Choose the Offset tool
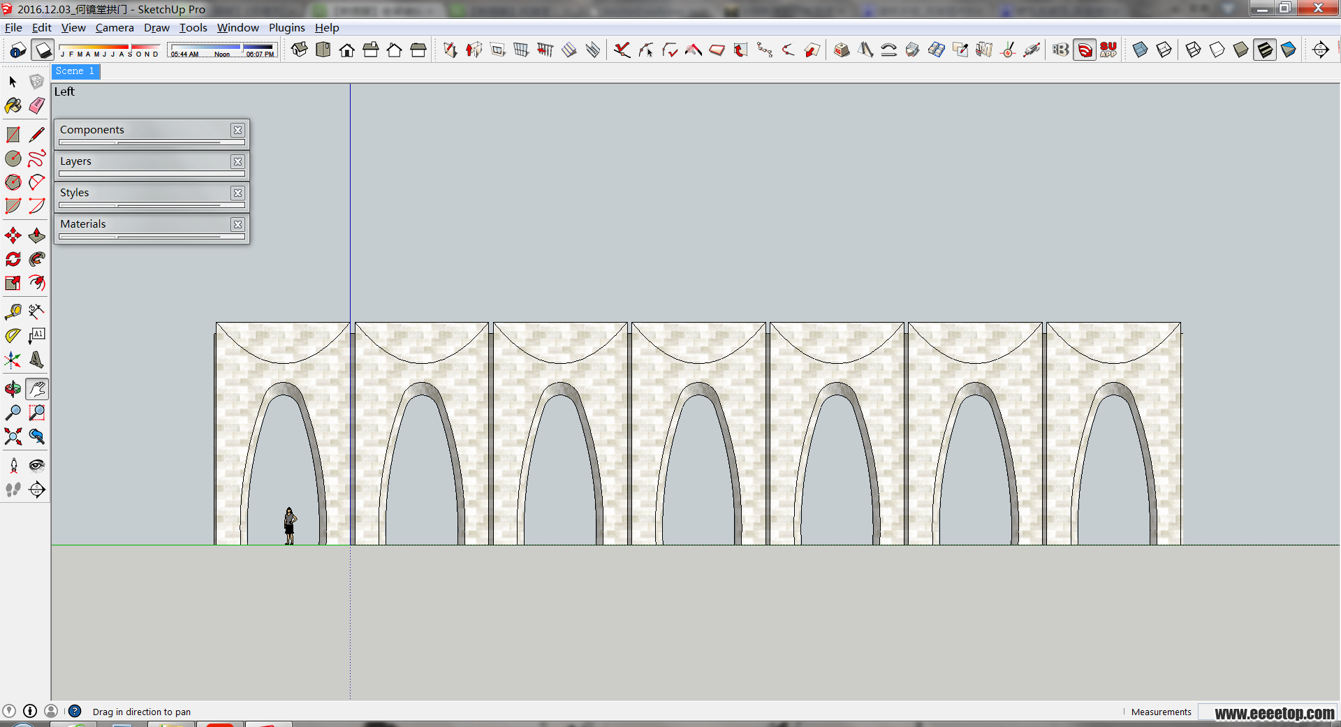The image size is (1341, 727). click(37, 283)
